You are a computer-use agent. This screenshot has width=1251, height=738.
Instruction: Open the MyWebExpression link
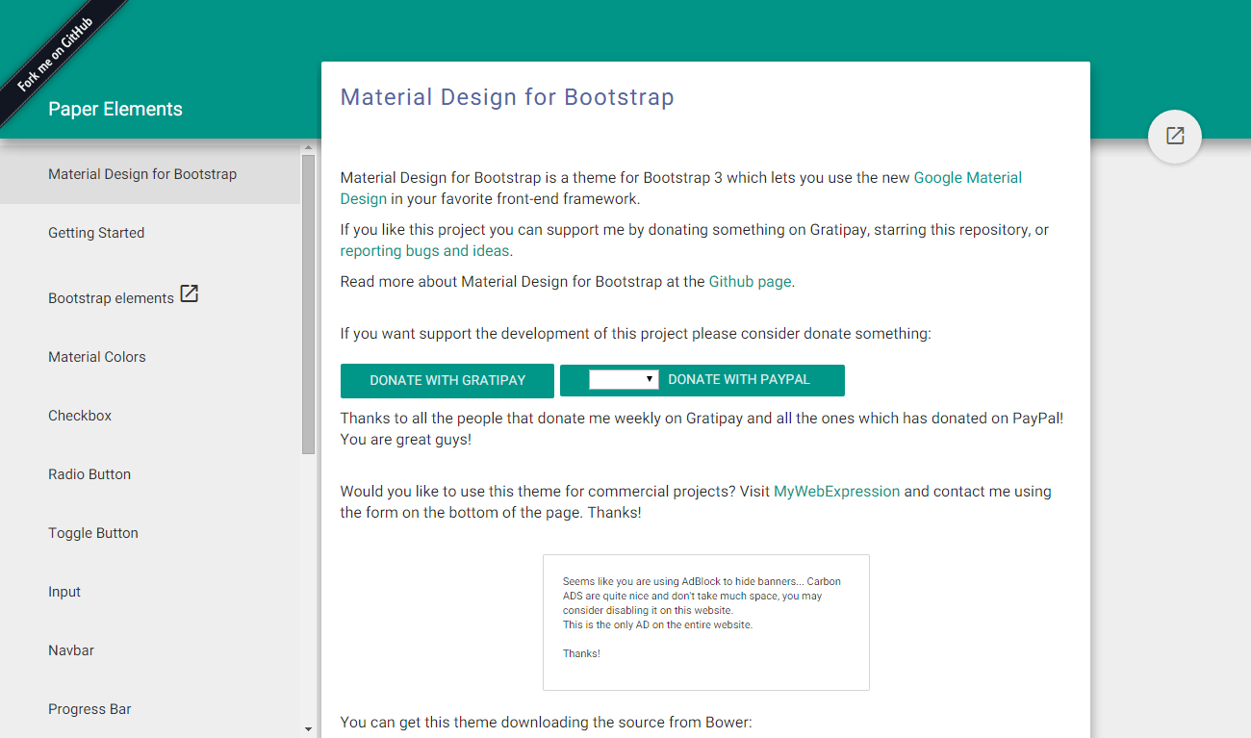coord(837,491)
